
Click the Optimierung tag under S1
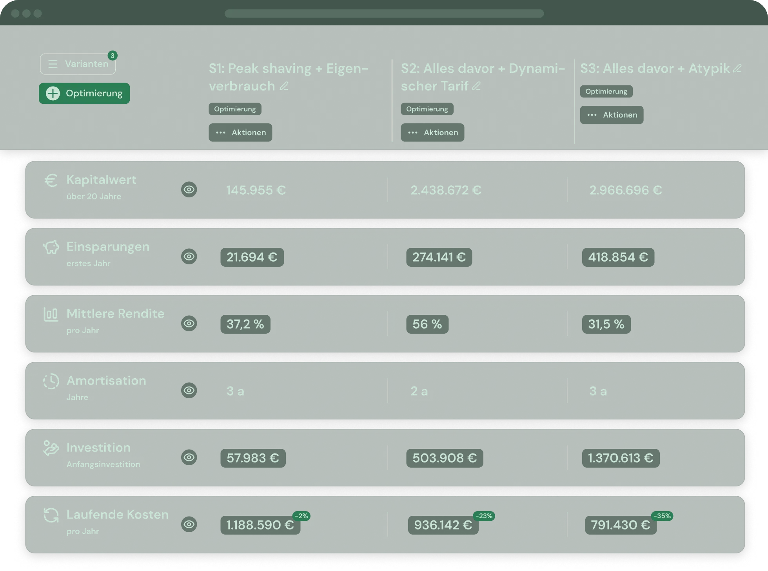coord(235,109)
